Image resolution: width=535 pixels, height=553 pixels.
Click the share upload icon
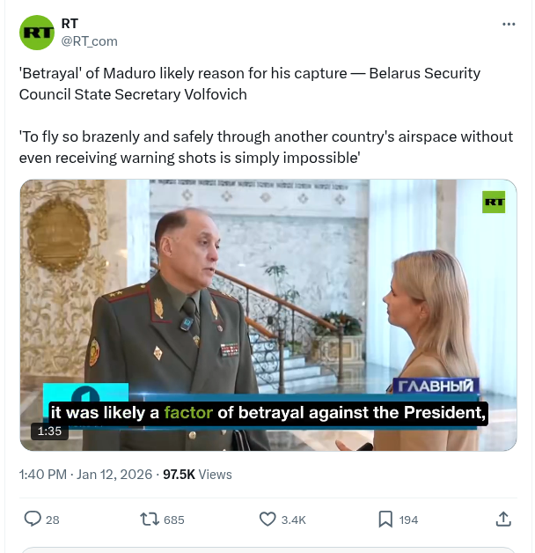[x=503, y=519]
